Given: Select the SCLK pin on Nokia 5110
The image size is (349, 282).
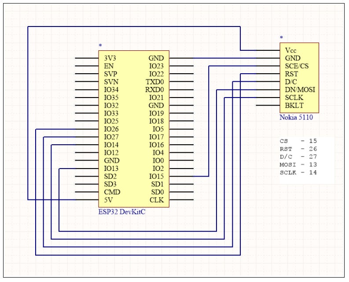Looking at the screenshot, I should (x=294, y=98).
